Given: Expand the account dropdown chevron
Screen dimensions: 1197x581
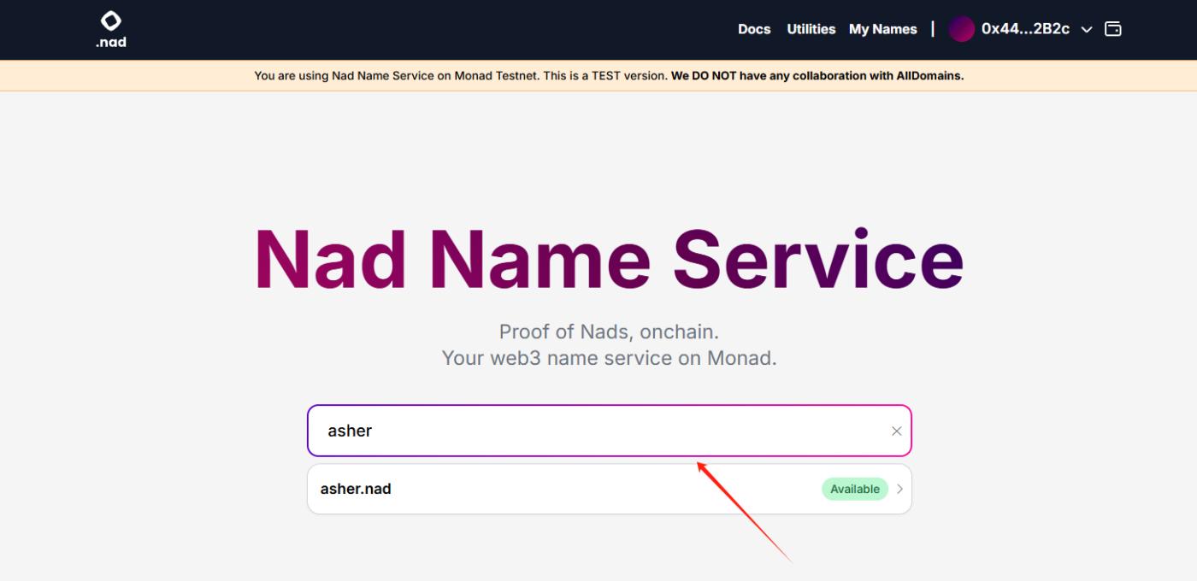Looking at the screenshot, I should click(1086, 30).
